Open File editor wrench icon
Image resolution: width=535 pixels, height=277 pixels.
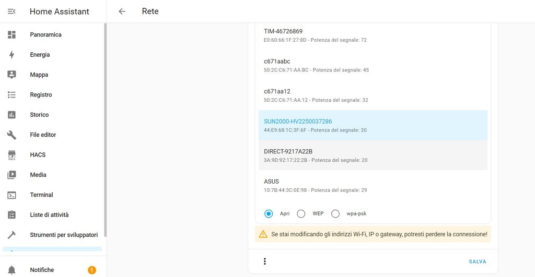(x=11, y=135)
